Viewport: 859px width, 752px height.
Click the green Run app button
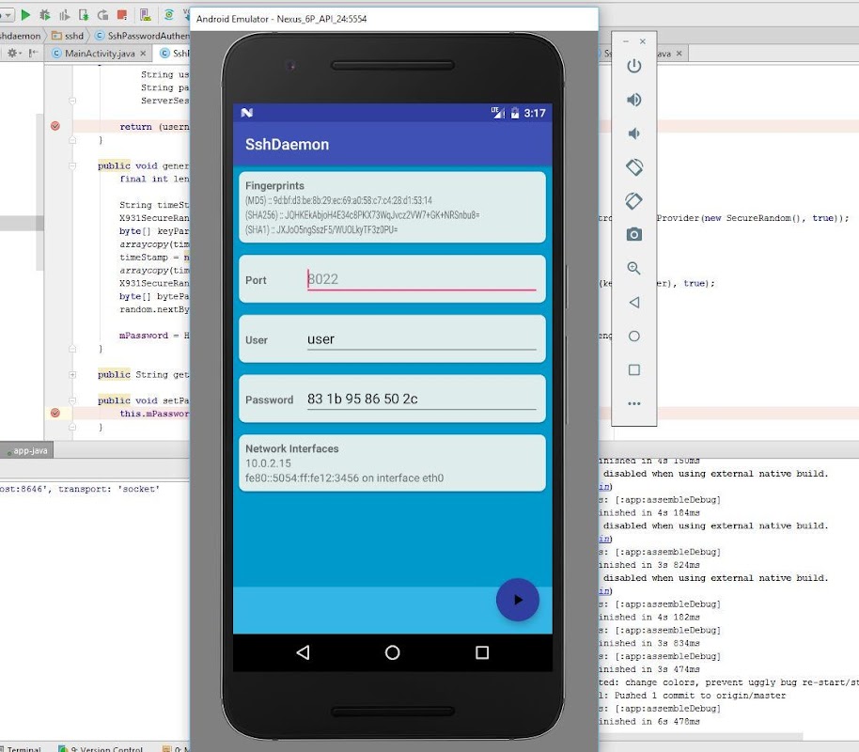25,15
